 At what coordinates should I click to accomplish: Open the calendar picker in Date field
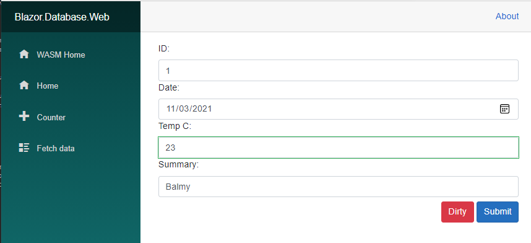point(504,108)
